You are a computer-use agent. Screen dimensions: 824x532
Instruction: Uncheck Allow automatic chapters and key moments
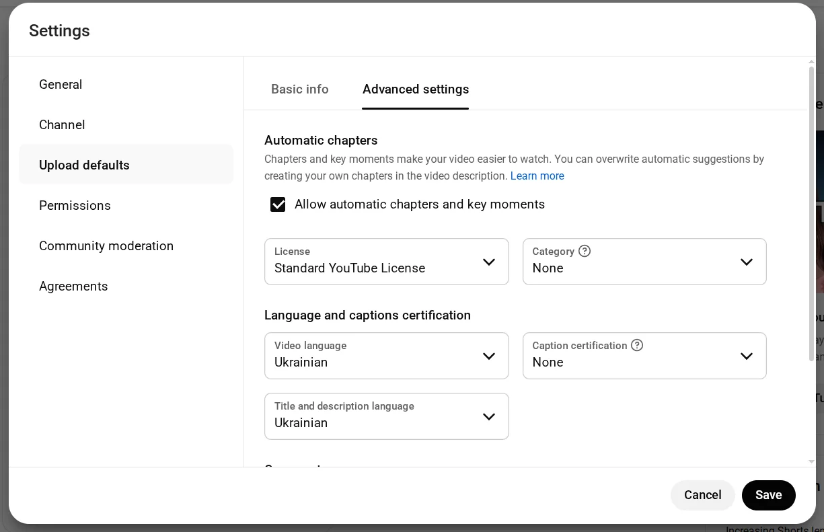click(x=278, y=204)
